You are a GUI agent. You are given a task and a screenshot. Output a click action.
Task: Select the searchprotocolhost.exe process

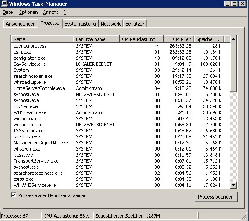(x=120, y=173)
